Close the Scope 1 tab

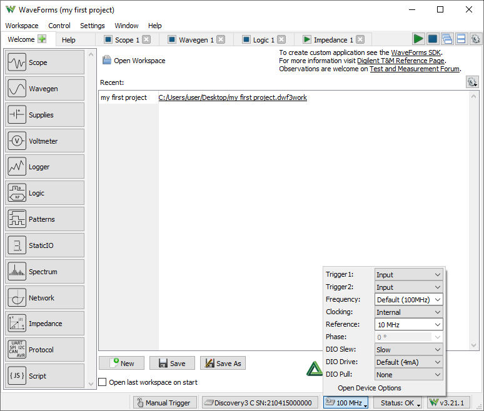click(x=146, y=40)
